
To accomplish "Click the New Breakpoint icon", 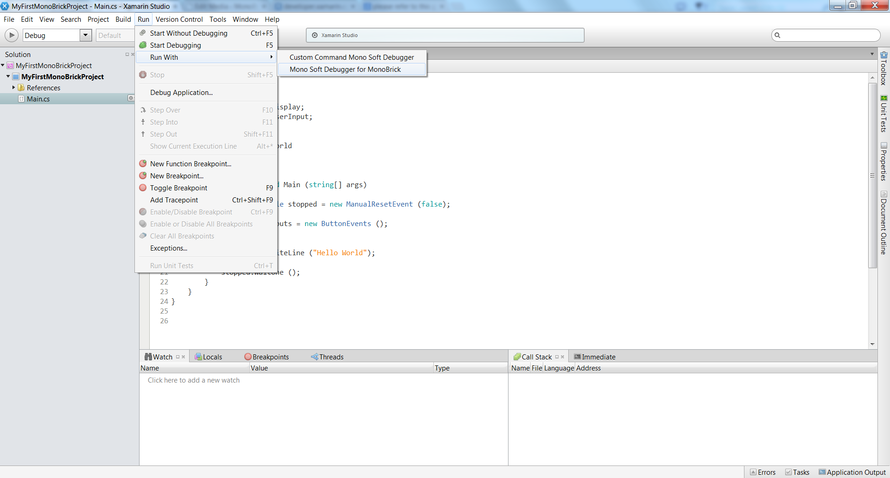I will 143,176.
